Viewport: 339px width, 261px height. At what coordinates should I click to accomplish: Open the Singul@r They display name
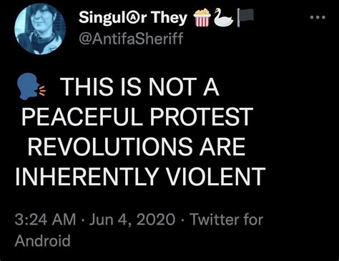pyautogui.click(x=133, y=18)
